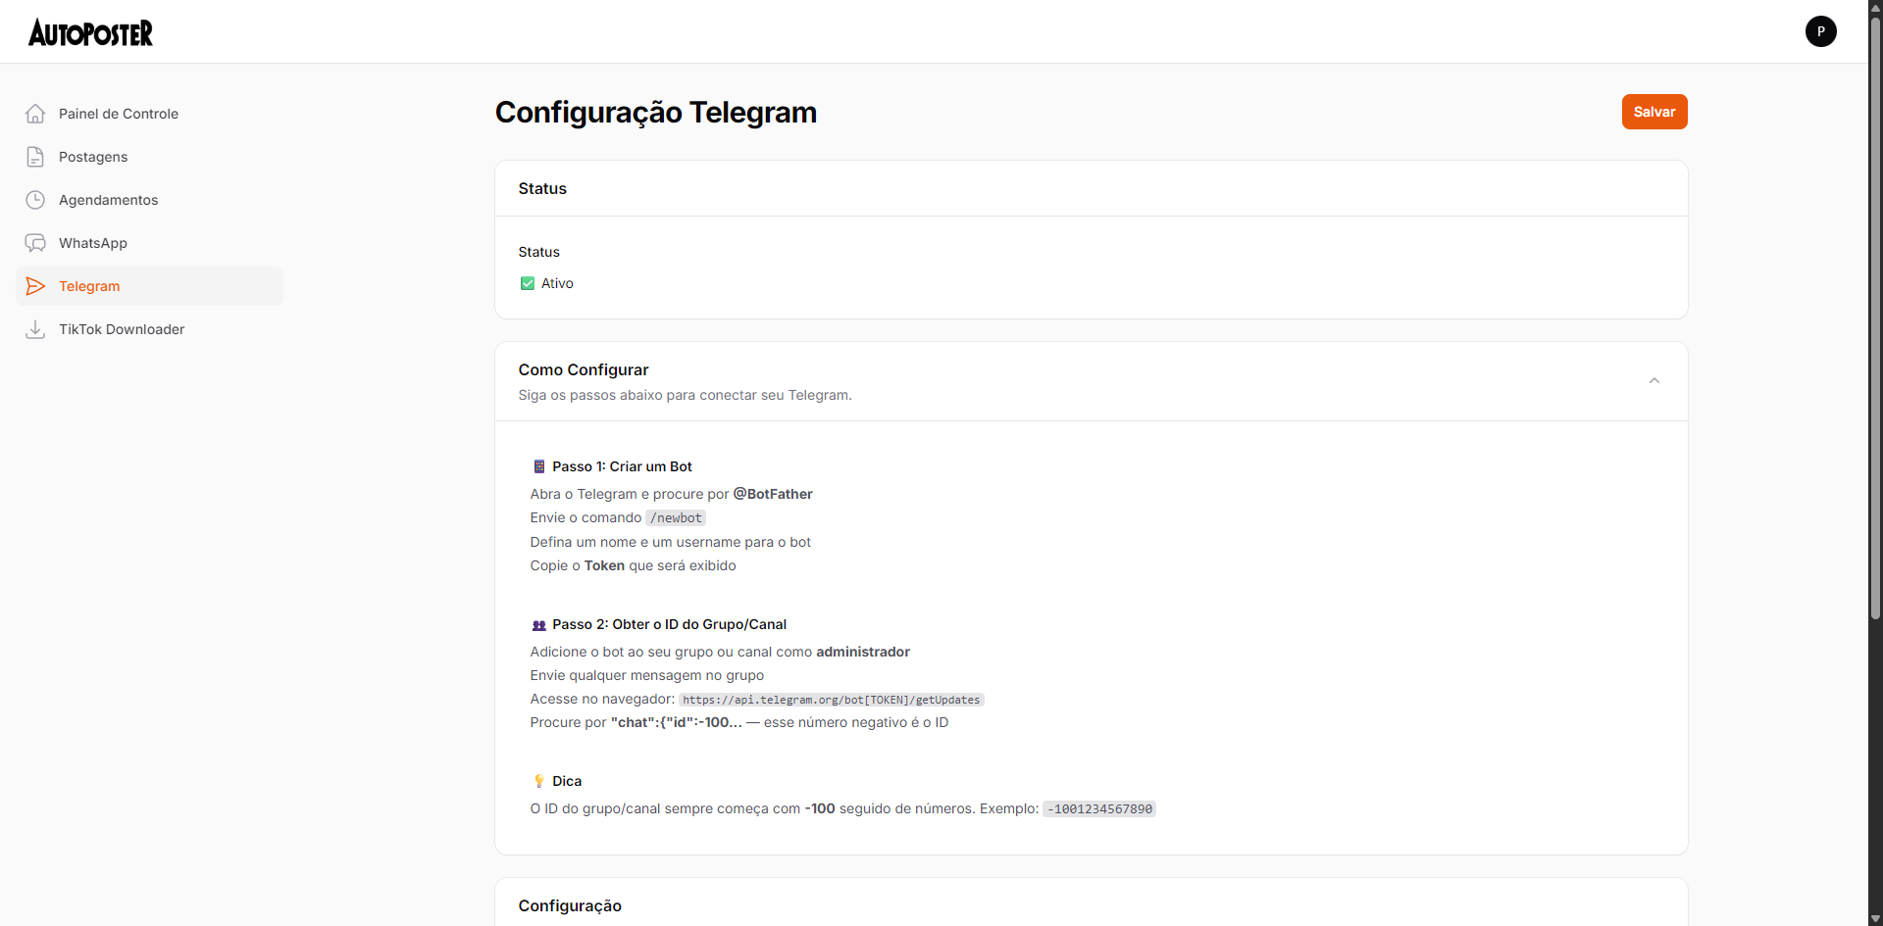Collapse the Como Configurar section
Viewport: 1883px width, 926px height.
[1654, 380]
